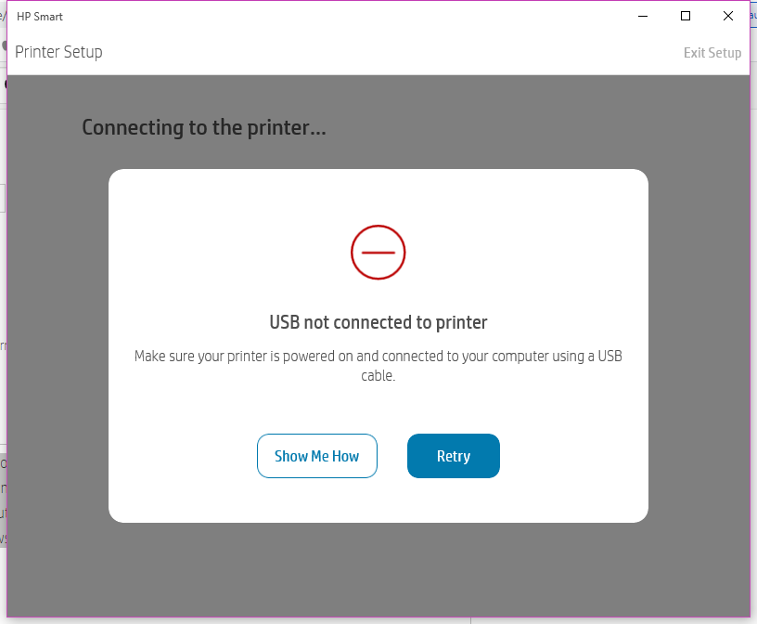757x624 pixels.
Task: Click the background window's gray rows at left edge
Action: tap(3, 501)
